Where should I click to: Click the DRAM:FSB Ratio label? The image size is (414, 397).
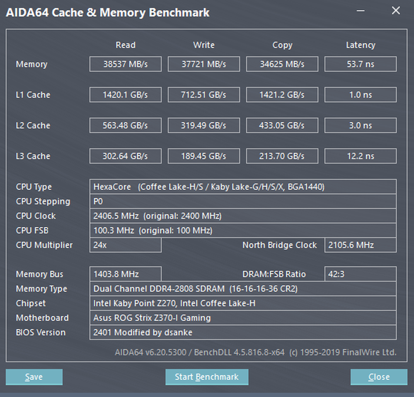tap(274, 274)
